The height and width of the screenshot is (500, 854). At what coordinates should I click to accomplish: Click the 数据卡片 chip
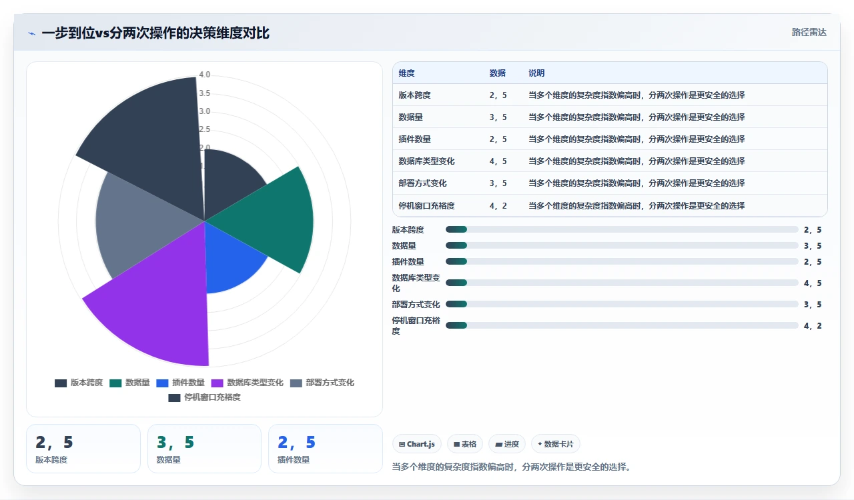(556, 444)
